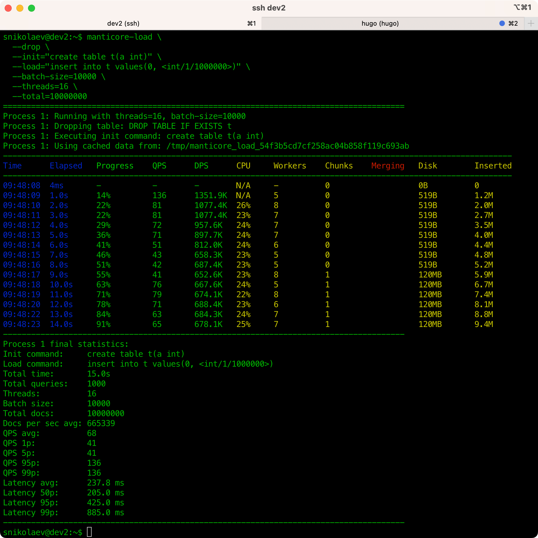Click the '10.0s' elapsed value
Screen dimensions: 538x538
pos(61,285)
